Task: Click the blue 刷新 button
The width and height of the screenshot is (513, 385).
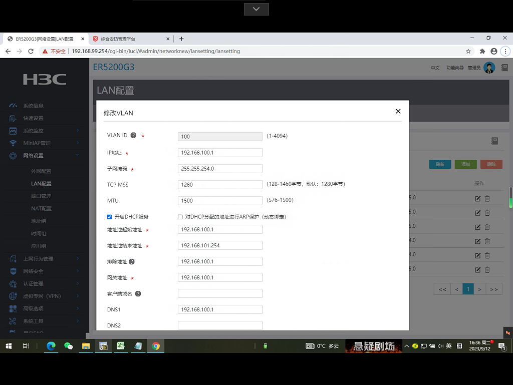Action: [440, 164]
